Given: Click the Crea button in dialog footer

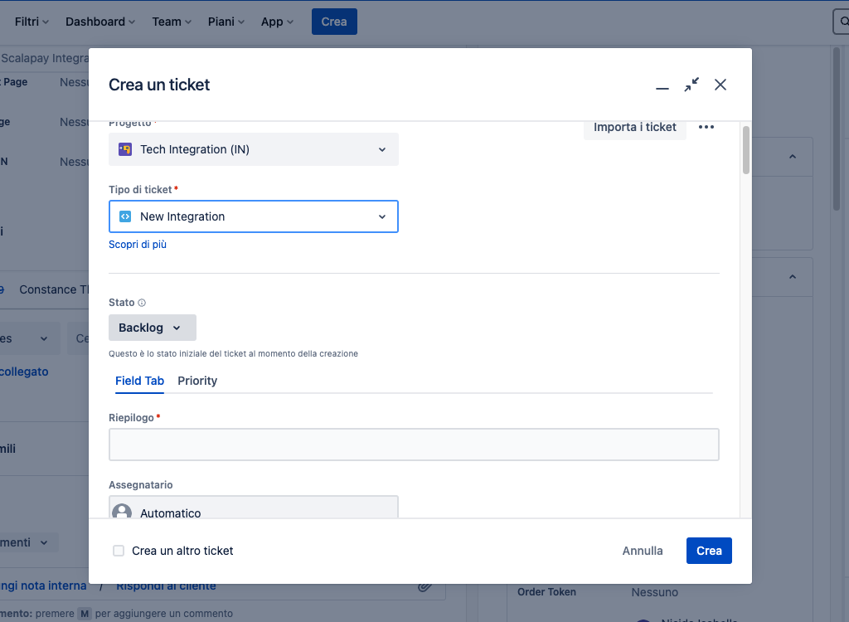Looking at the screenshot, I should click(x=709, y=551).
